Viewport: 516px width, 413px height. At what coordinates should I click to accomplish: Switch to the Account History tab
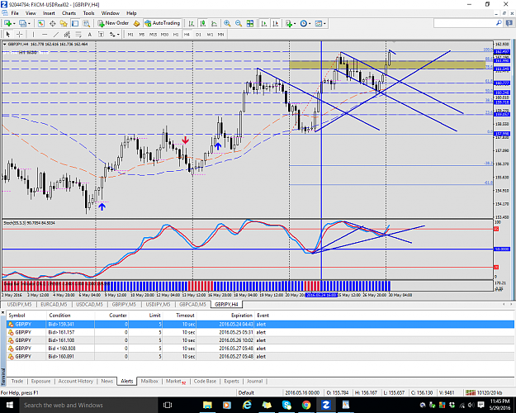pos(76,381)
